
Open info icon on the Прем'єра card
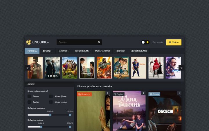click(x=108, y=93)
